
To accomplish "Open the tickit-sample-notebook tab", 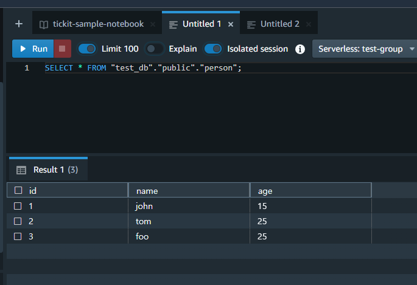I will pyautogui.click(x=98, y=24).
